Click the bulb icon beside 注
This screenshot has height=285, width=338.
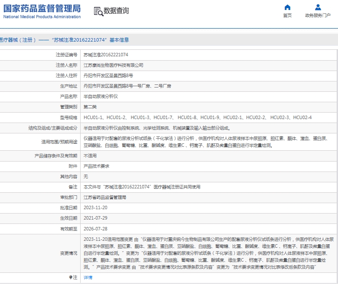click(x=71, y=277)
